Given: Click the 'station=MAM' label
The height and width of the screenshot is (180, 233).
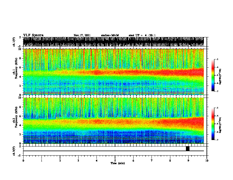Looking at the screenshot, I should tap(110, 35).
